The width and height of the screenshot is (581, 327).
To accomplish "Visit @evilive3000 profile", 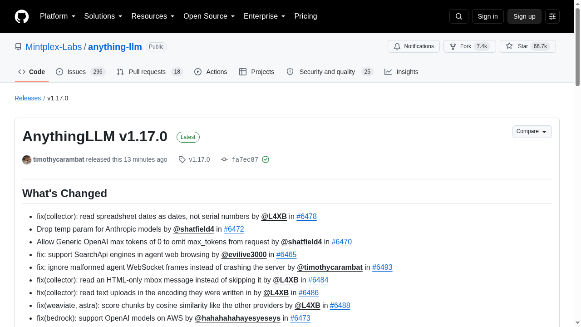I will 244,255.
